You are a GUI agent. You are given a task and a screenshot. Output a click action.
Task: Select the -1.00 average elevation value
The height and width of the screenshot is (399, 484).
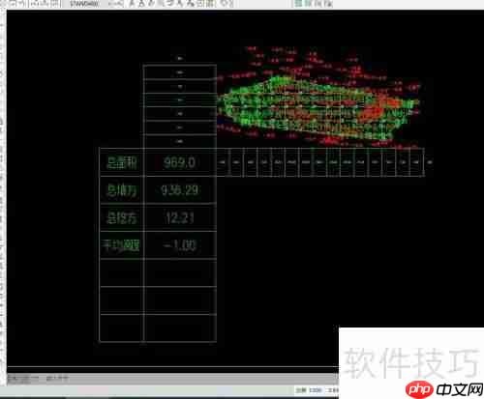[179, 245]
